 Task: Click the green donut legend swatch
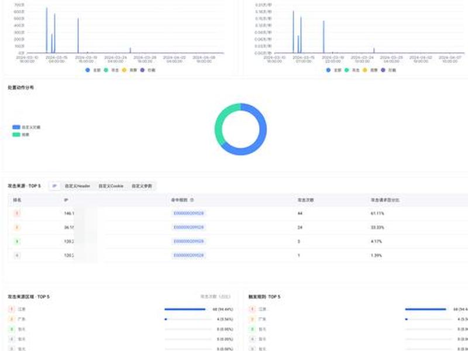tap(16, 135)
